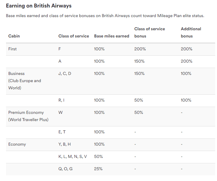Viewport: 217px width, 181px height.
Task: Select the Premium Economy (World Traveller Plus) cell
Action: [28, 116]
